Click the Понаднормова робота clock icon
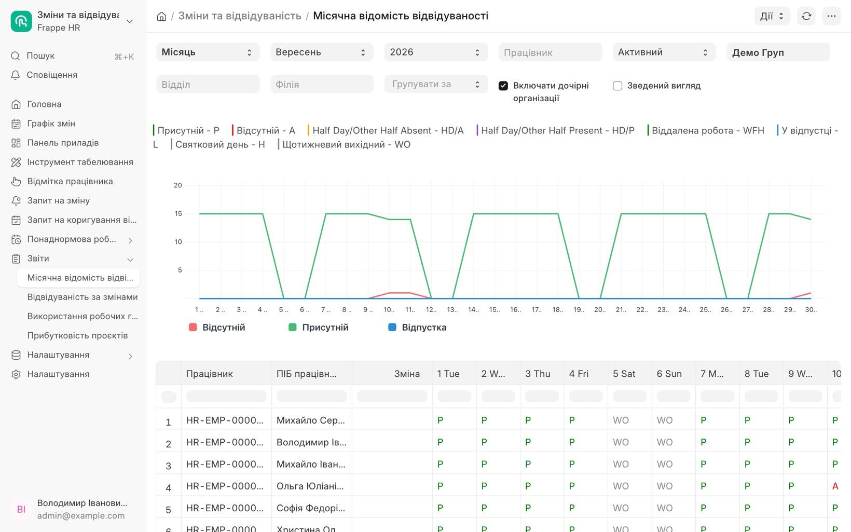The height and width of the screenshot is (532, 851). (16, 239)
